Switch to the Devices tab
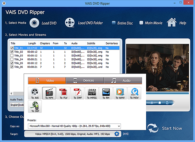Screen dimensions: 195x142 [85, 80]
